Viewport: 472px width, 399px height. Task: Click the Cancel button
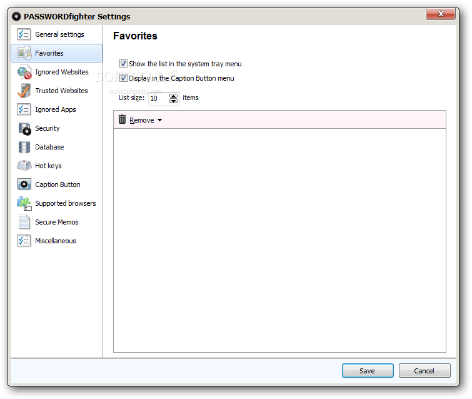point(424,370)
